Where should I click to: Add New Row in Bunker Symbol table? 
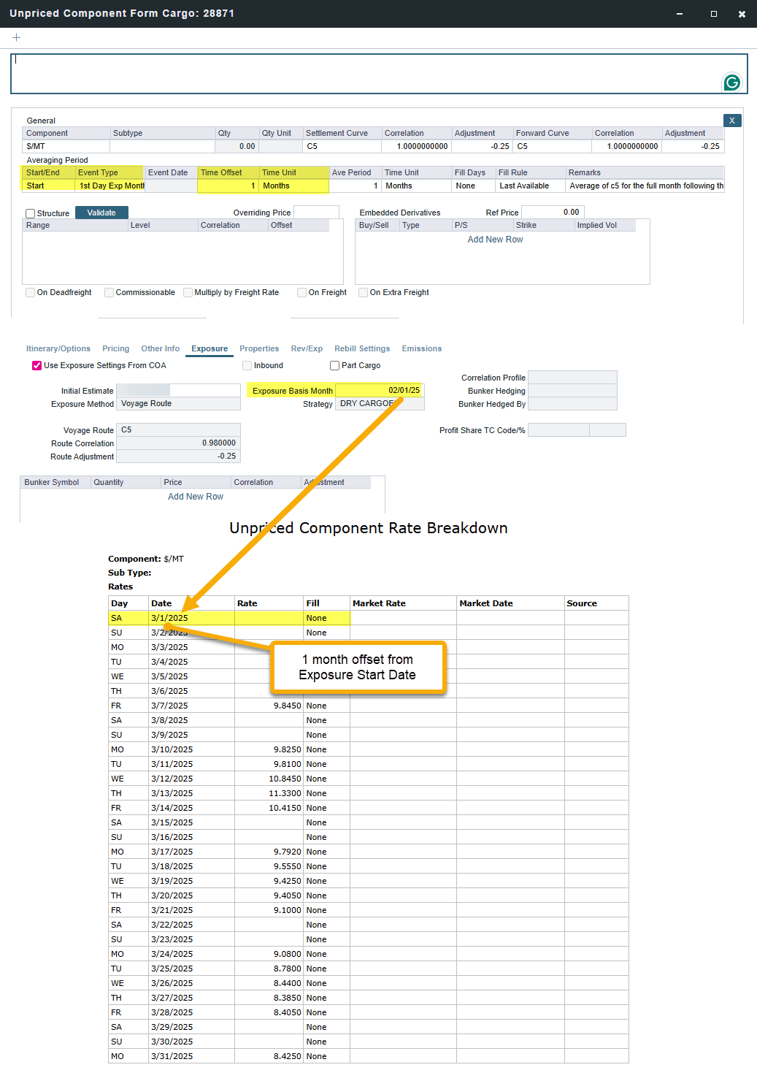[196, 497]
